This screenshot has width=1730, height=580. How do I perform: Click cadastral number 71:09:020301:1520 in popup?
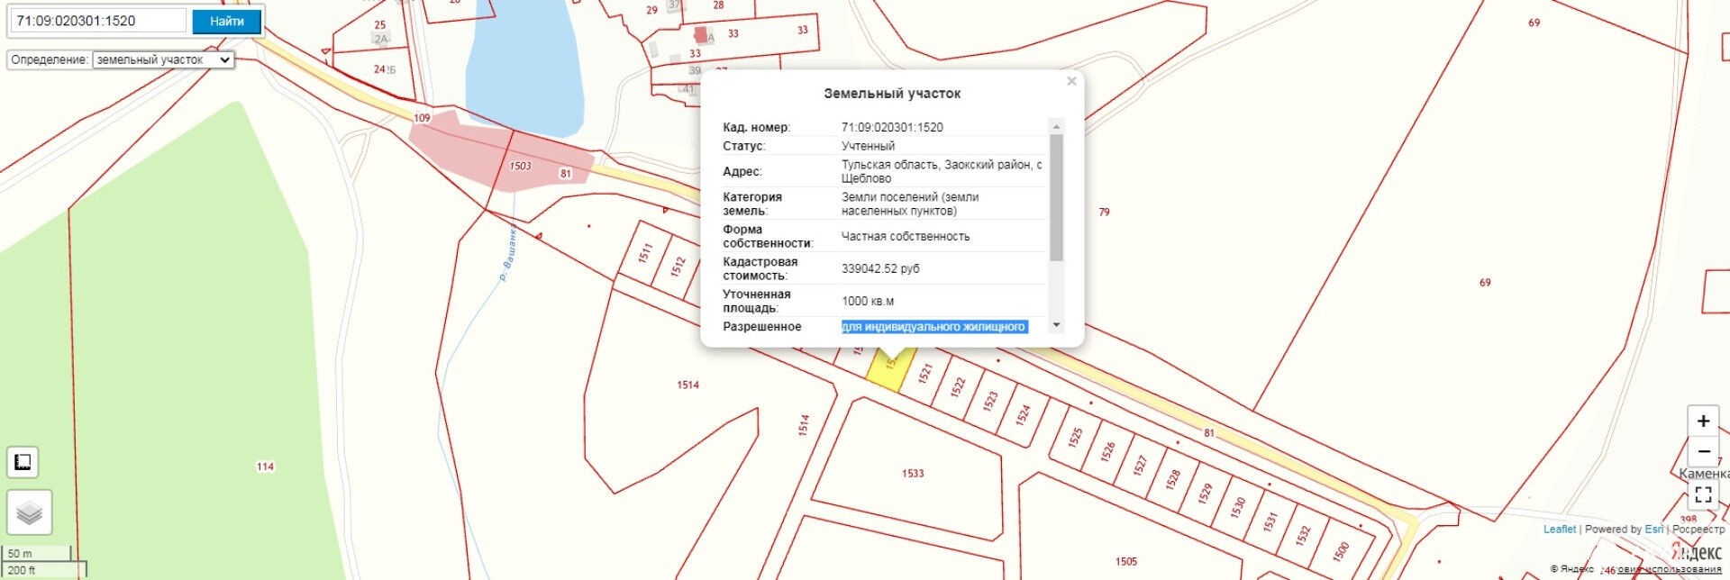(892, 127)
